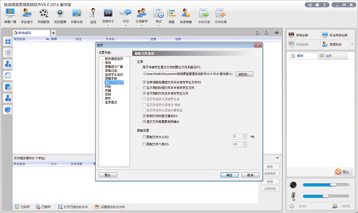Viewport: 358px width, 213px height.
Task: Switch to list view in left sidebar
Action: coord(8,53)
